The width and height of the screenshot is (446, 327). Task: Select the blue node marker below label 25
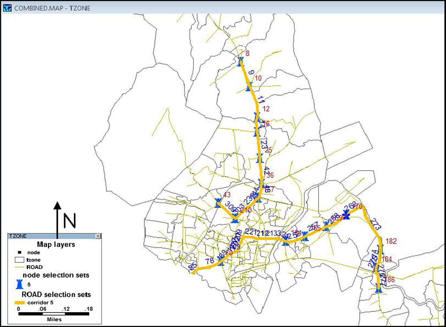260,158
